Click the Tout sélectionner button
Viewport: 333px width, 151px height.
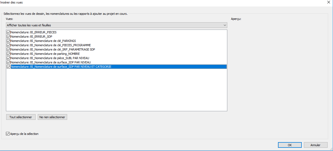tap(21, 117)
